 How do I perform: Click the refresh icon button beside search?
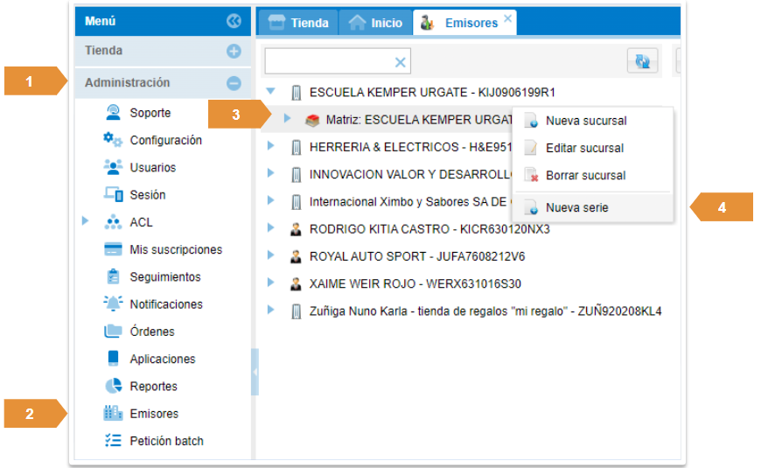[x=643, y=61]
